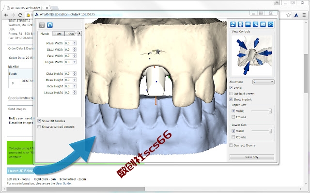Click the refresh arrows icon in the right toolbar
The width and height of the screenshot is (310, 193).
(x=233, y=24)
